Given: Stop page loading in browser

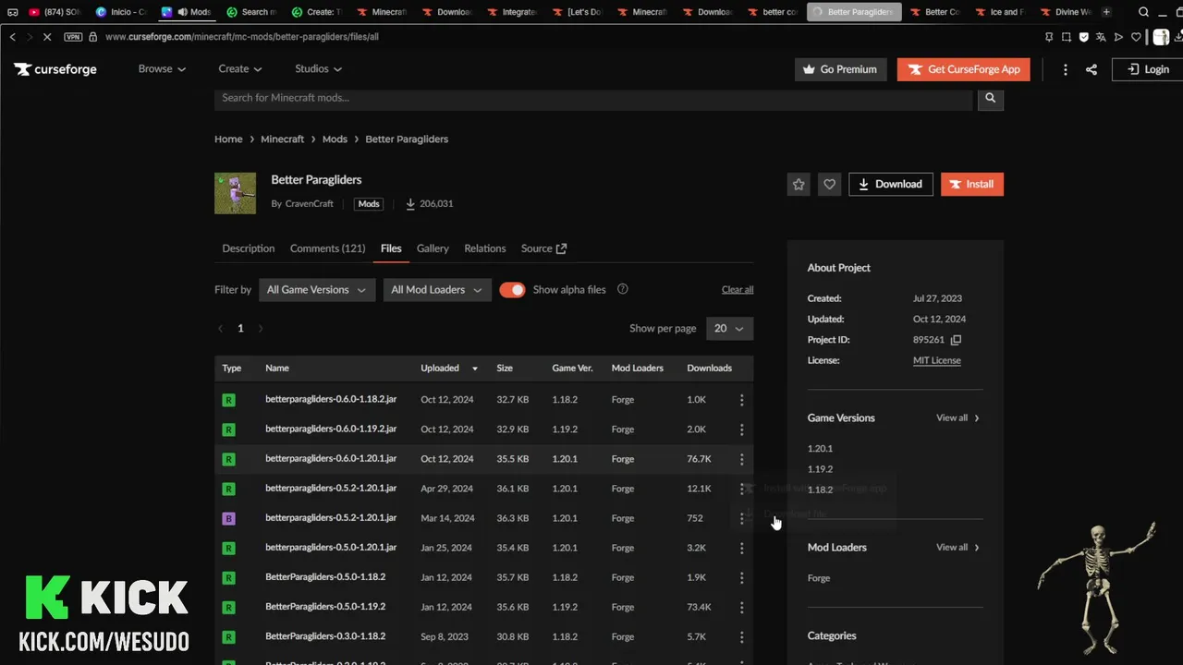Looking at the screenshot, I should click(46, 37).
